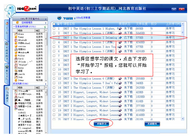190x137 pixels.
Task: Click lesson table scrollbar down arrow
Action: 182,119
